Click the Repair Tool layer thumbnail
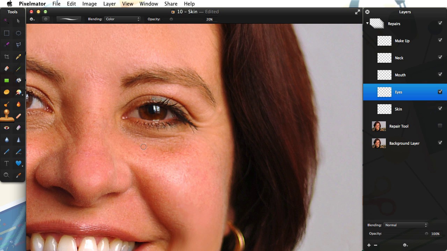 (x=379, y=126)
